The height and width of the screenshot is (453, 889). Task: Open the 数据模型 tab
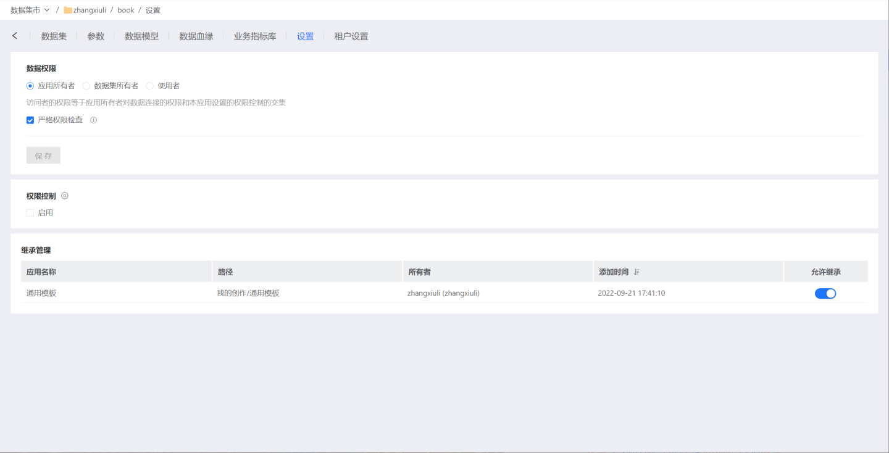click(141, 36)
